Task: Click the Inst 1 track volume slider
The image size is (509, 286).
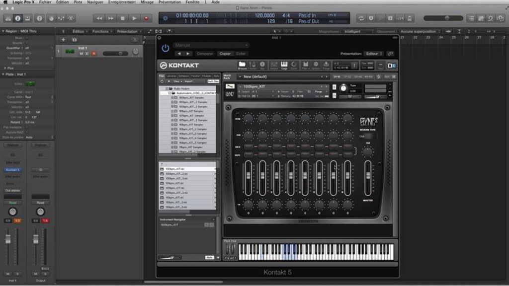Action: [115, 54]
